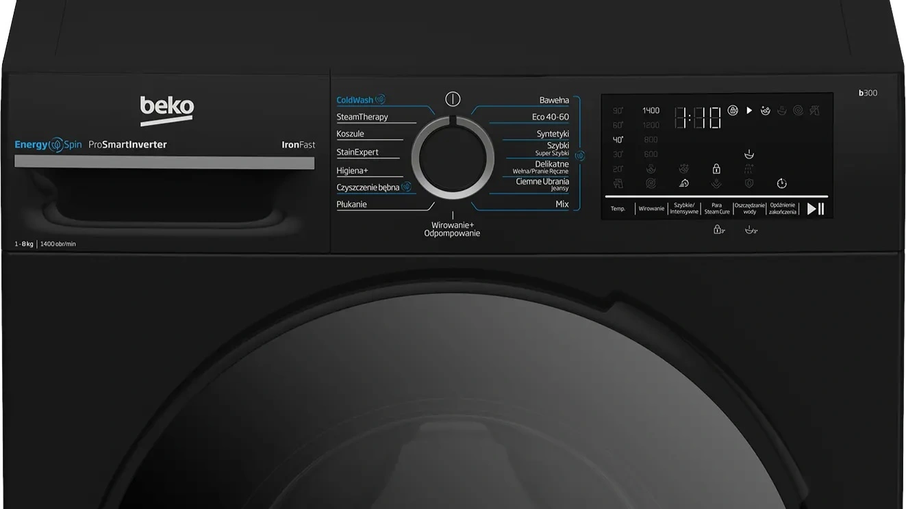The height and width of the screenshot is (509, 906).
Task: Select the Koszule program
Action: 350,134
